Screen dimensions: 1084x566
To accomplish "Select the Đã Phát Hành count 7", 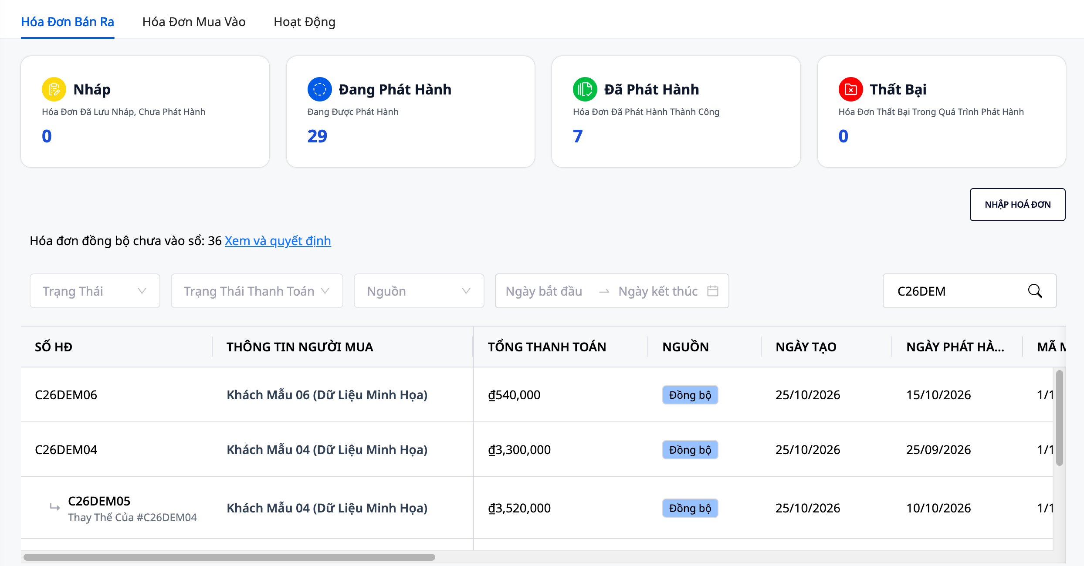I will pyautogui.click(x=578, y=136).
